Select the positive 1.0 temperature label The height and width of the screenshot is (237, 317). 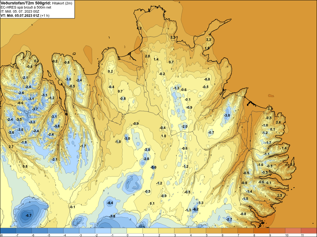click(x=164, y=136)
